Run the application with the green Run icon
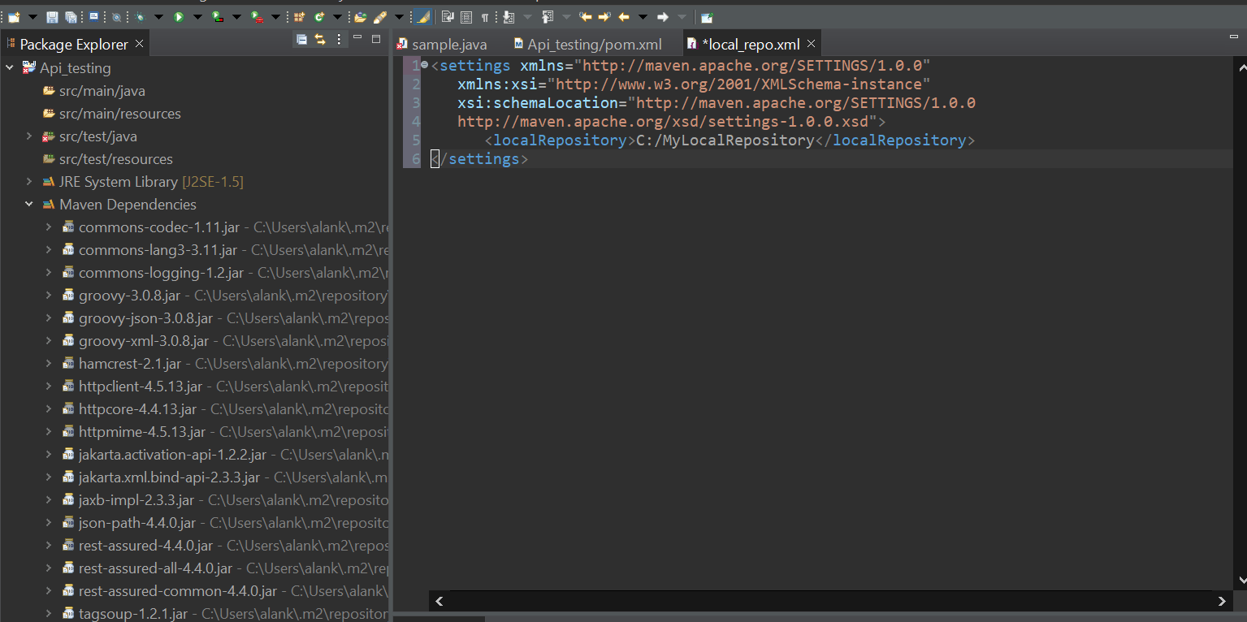Viewport: 1247px width, 622px height. [179, 16]
